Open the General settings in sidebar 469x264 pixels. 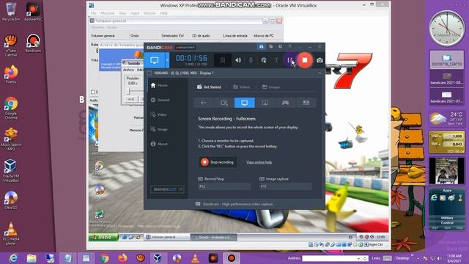(x=160, y=100)
